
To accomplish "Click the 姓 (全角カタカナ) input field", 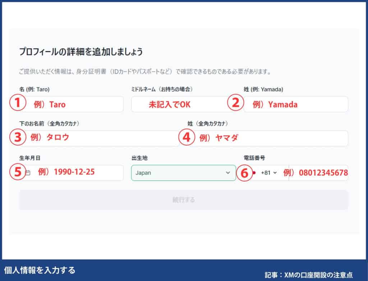I will [267, 138].
